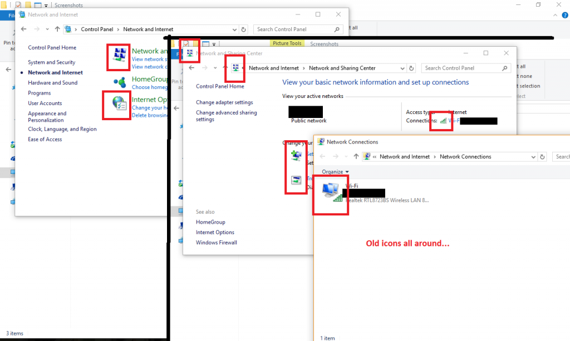
Task: Open File Explorer help question mark icon
Action: [x=566, y=15]
